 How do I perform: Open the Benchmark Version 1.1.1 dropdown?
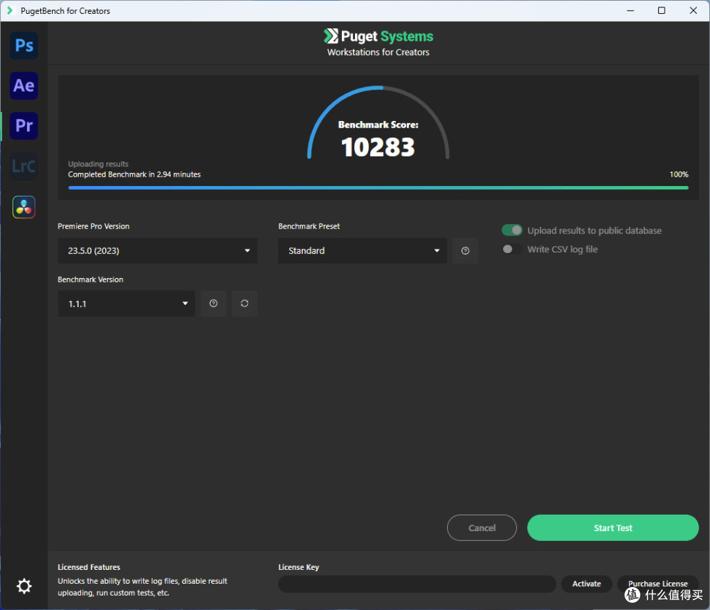(x=126, y=304)
